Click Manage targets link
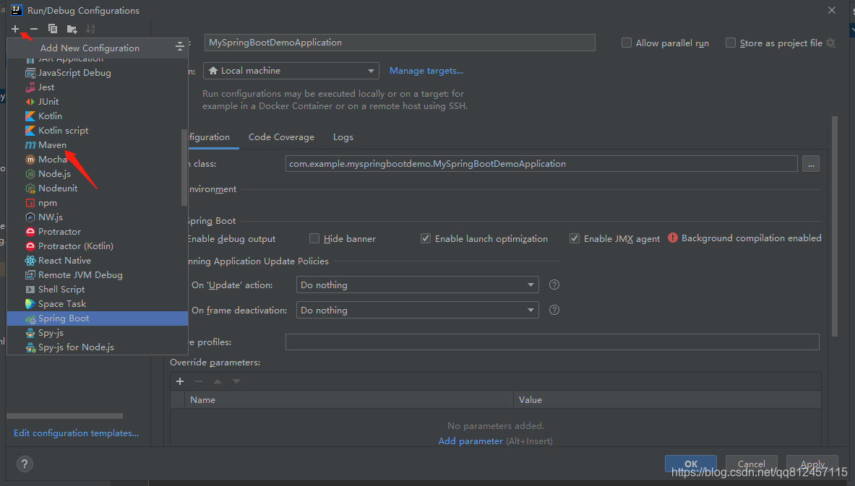Screen dimensions: 855x486 [x=426, y=71]
